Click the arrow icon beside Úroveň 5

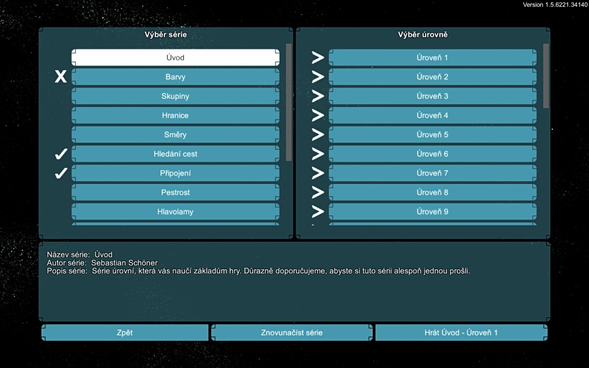click(318, 135)
